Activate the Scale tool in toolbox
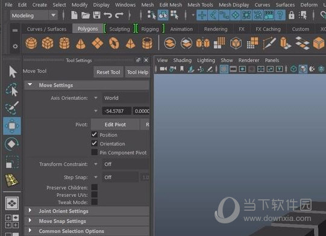This screenshot has height=236, width=326. [x=12, y=162]
